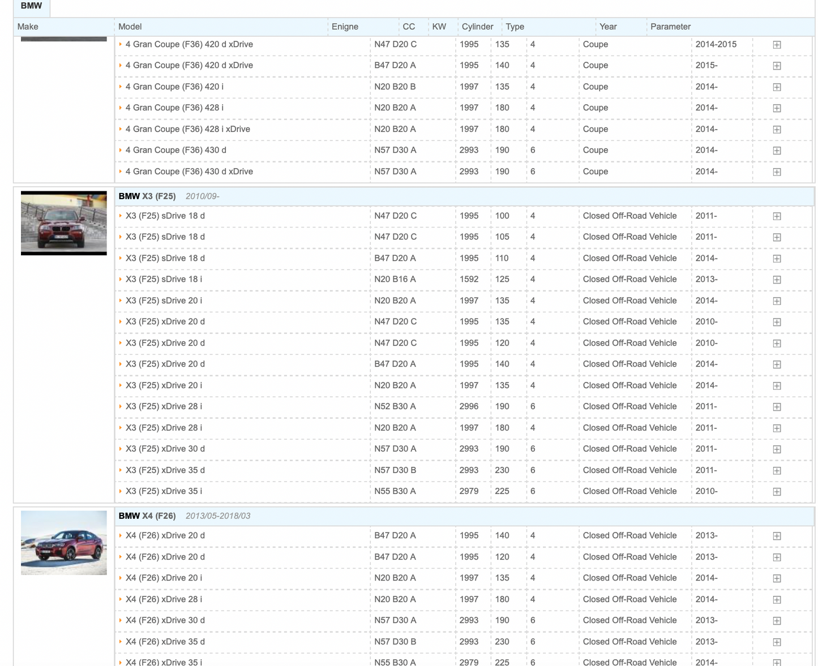Click the BMW X3 (F25) section heading
818x666 pixels.
[147, 196]
